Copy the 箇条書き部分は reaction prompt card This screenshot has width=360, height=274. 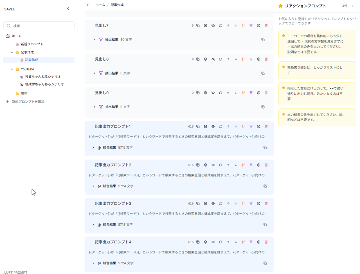pos(317,70)
